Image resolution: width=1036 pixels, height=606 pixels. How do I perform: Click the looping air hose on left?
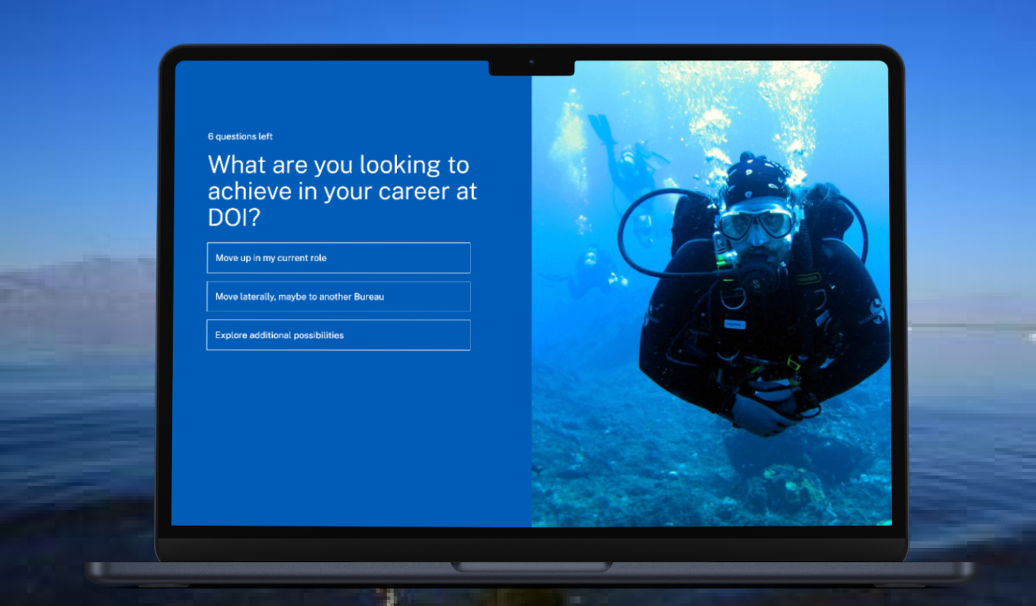click(634, 228)
